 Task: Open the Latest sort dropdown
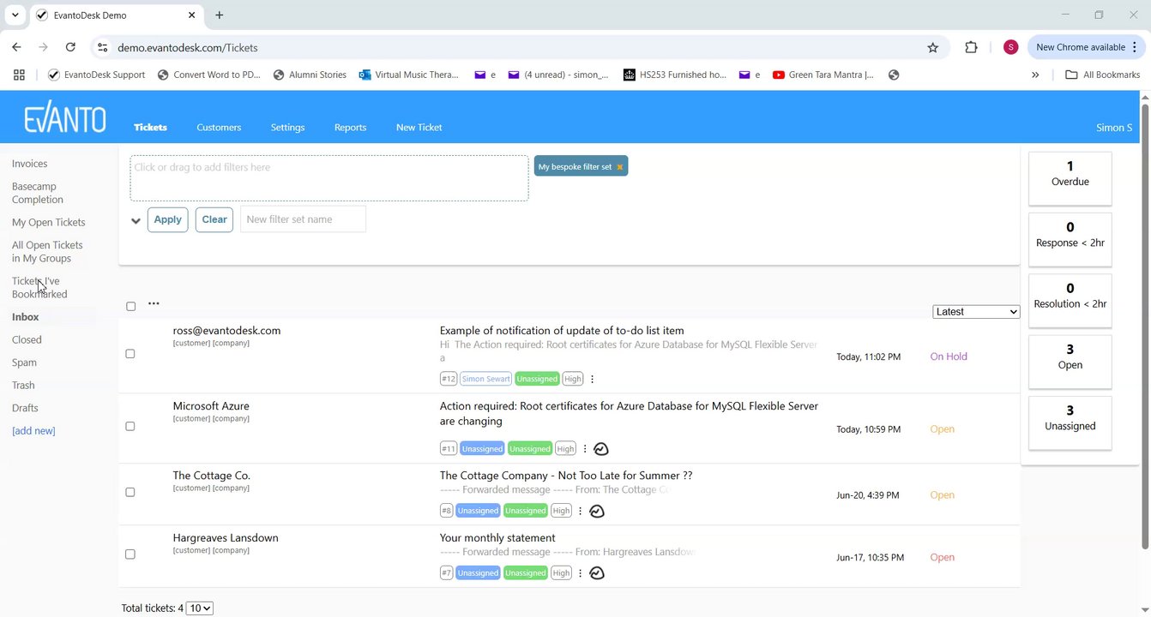point(976,312)
